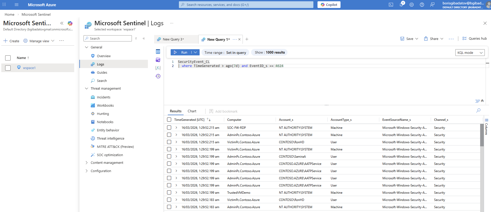Image resolution: width=491 pixels, height=212 pixels.
Task: Toggle the select-all checkbox in the results header
Action: point(169,120)
